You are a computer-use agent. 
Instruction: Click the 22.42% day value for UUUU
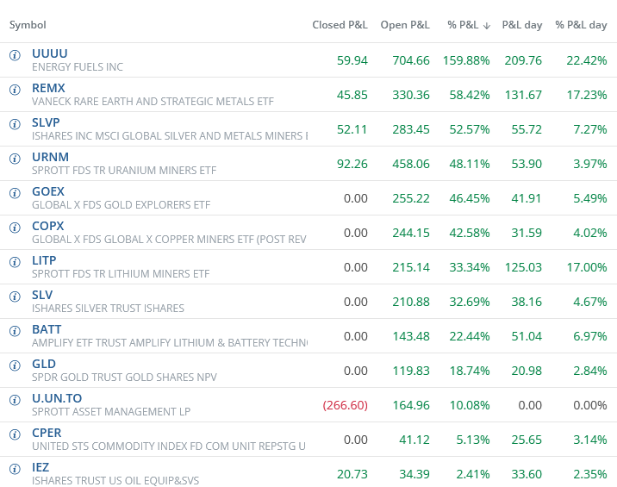[587, 60]
